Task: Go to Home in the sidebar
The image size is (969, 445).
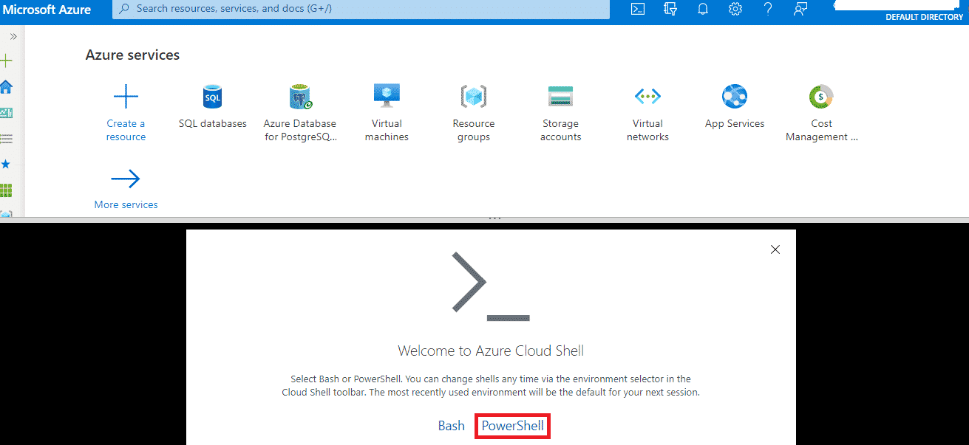Action: click(x=6, y=87)
